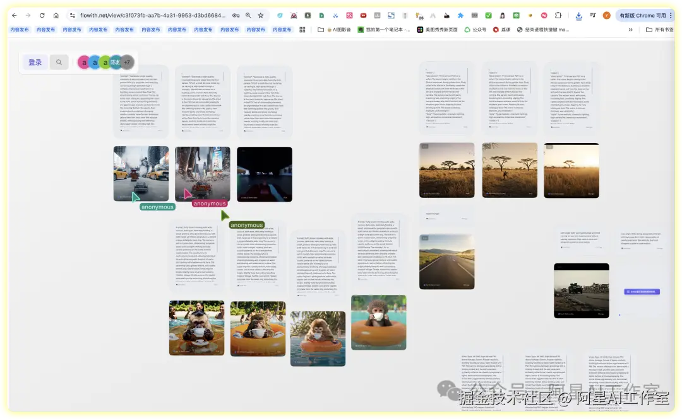Open the browser downloads panel
682x419 pixels.
tap(578, 16)
